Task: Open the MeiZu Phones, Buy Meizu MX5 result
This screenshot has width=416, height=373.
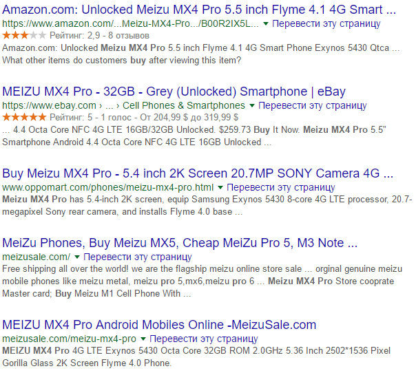Action: click(180, 243)
